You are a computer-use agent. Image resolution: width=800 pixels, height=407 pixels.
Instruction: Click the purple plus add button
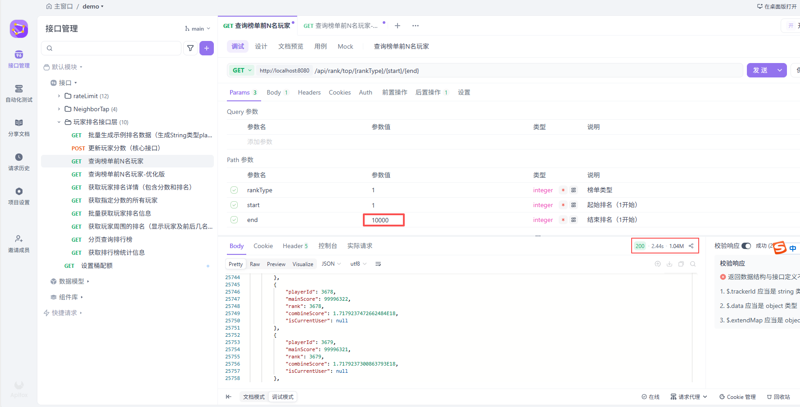coord(207,48)
